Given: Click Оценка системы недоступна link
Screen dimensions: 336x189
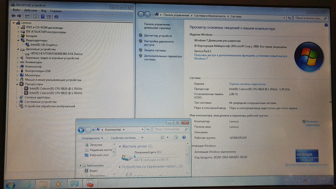Looking at the screenshot, I should 247,84.
